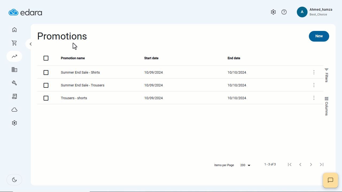Open the cloud sidebar icon
The width and height of the screenshot is (342, 192).
point(14,110)
